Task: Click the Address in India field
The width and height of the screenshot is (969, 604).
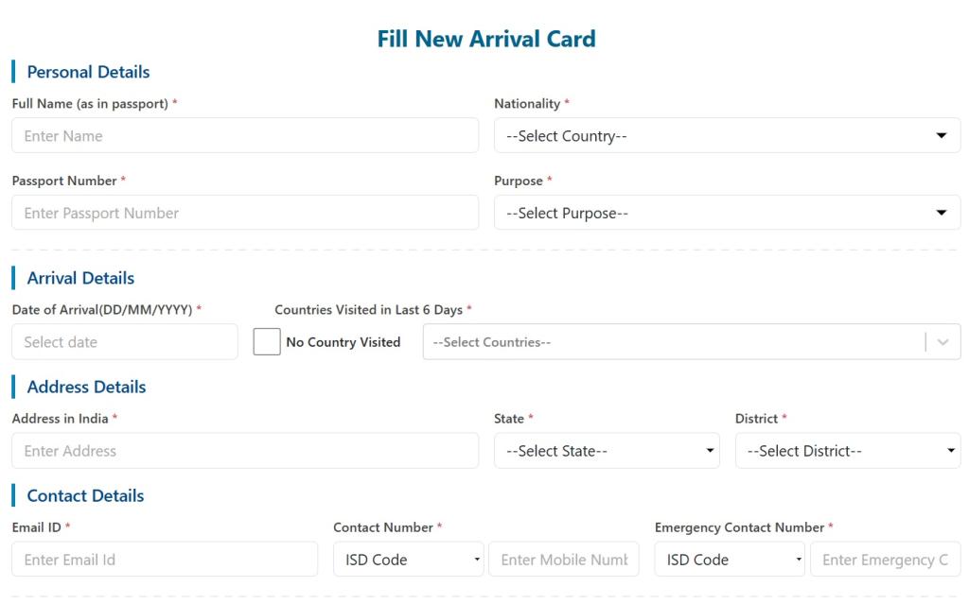Action: pyautogui.click(x=245, y=451)
